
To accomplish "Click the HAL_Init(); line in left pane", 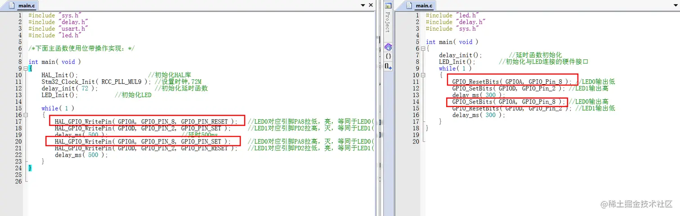I will point(60,75).
